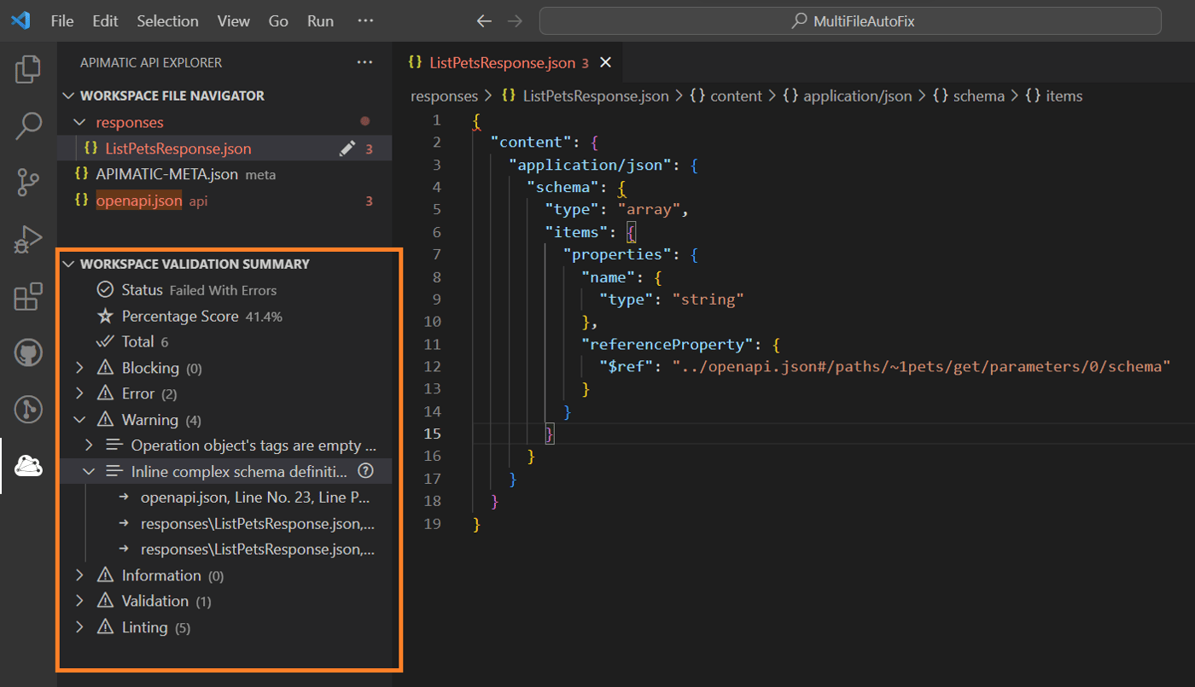
Task: Click "array" value on line 5
Action: tap(650, 210)
